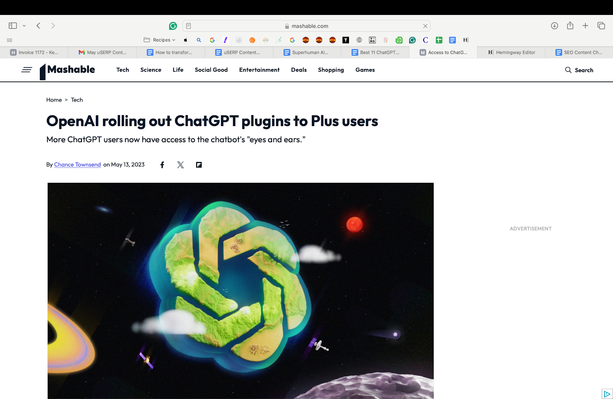Open a new tab with the plus button

pos(585,26)
